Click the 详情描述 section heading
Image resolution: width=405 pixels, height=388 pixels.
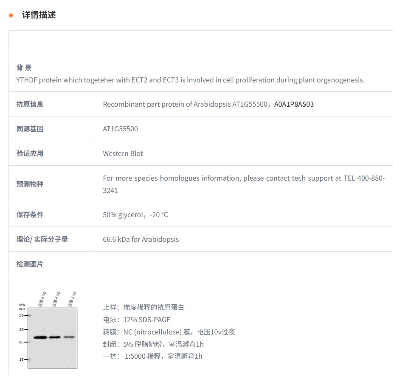39,15
